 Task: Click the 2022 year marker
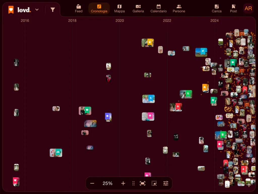point(167,21)
